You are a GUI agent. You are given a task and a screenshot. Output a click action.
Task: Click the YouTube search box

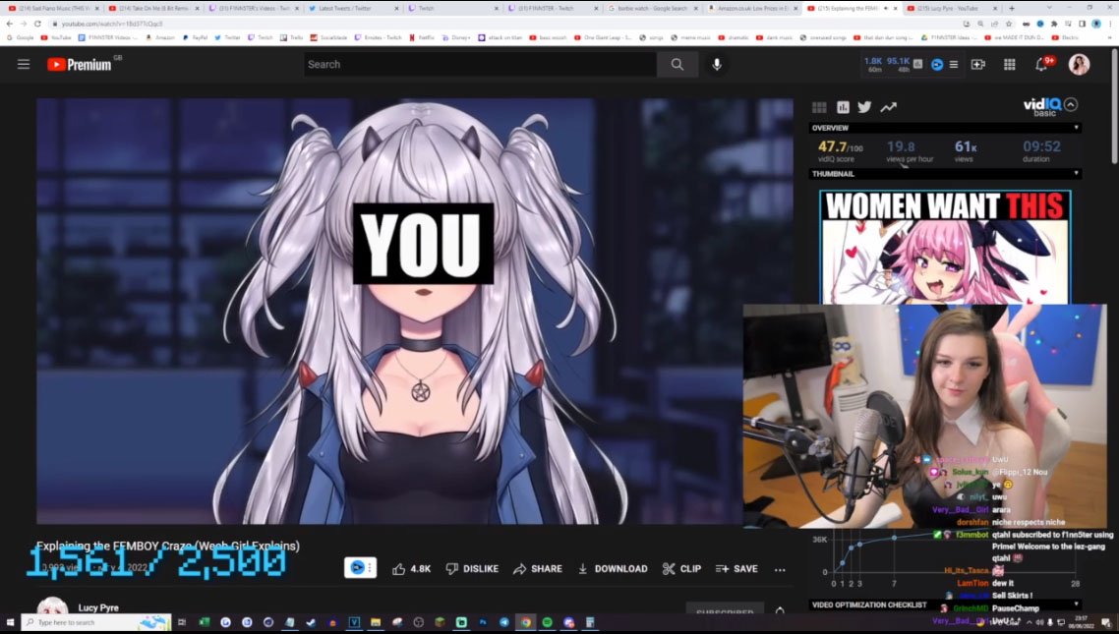[x=480, y=64]
